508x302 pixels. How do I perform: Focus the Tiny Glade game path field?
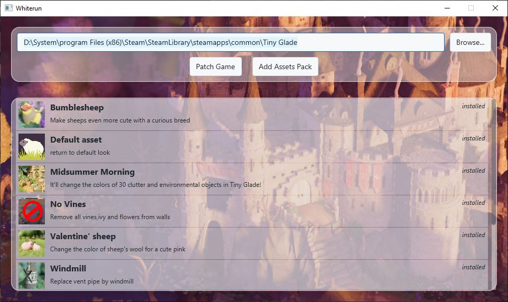point(231,42)
